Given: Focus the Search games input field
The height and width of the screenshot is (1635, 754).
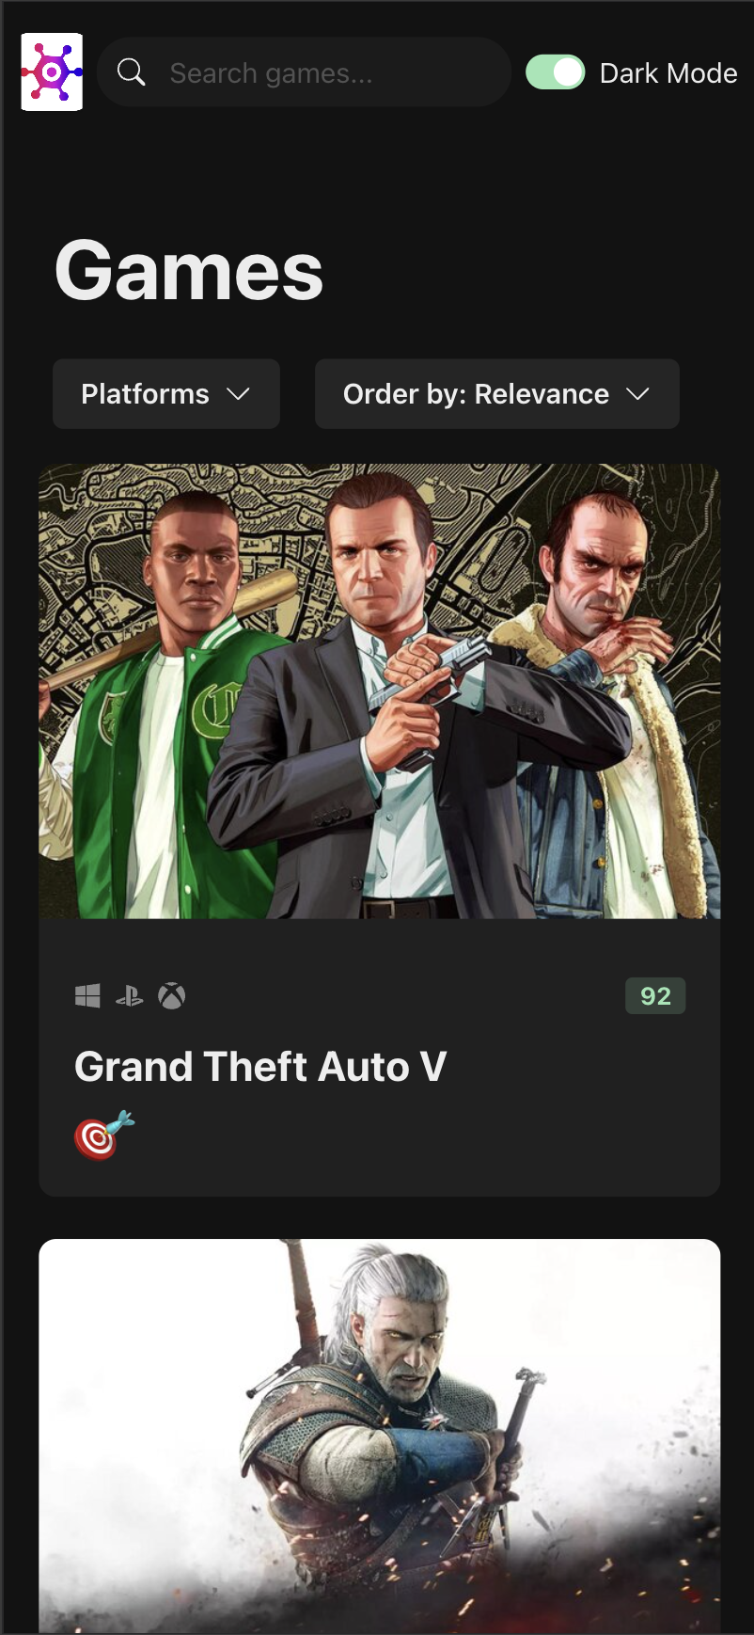Looking at the screenshot, I should coord(304,72).
